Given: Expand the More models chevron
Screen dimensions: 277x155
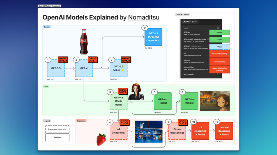Looking at the screenshot, I should coord(218,74).
